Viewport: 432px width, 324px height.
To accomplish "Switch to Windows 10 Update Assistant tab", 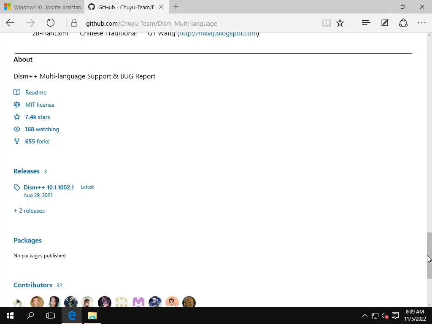I will (42, 7).
